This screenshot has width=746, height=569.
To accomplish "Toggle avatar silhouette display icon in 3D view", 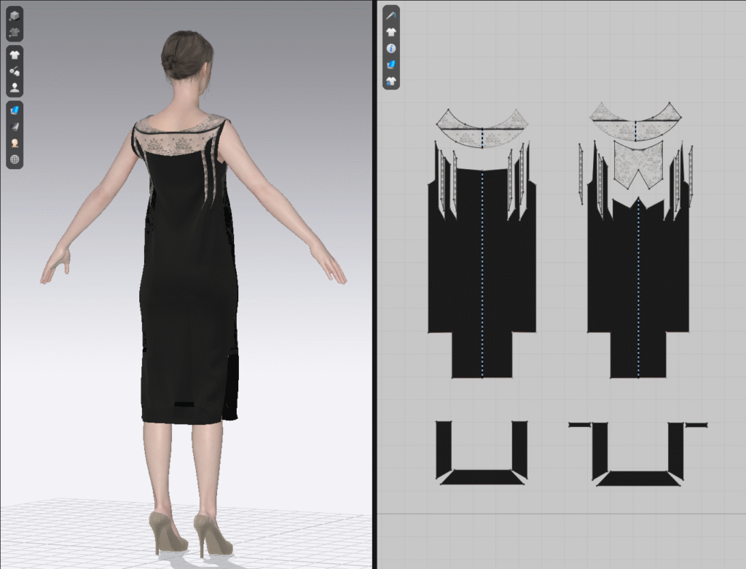I will click(15, 88).
